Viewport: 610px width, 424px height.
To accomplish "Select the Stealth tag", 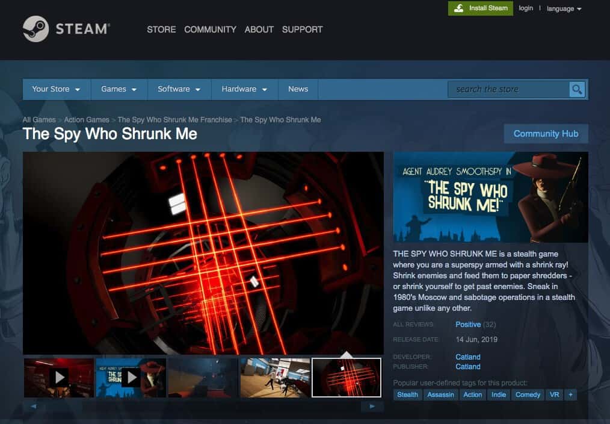I will pos(407,394).
